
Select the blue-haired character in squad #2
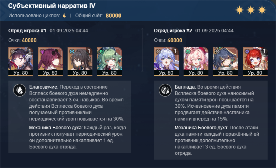[166, 61]
